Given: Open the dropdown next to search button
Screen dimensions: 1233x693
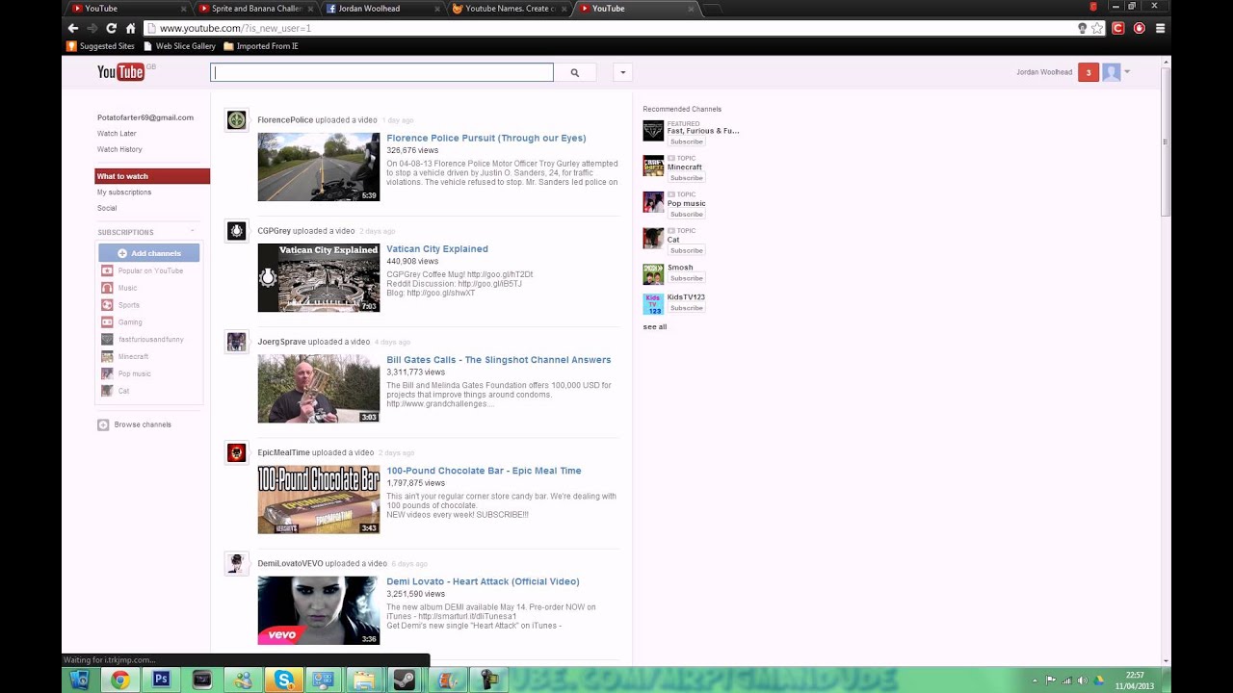Looking at the screenshot, I should click(623, 72).
